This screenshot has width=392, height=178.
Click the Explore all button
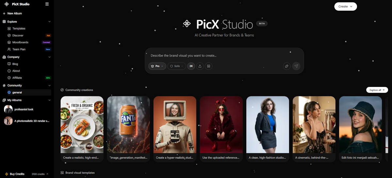point(377,90)
